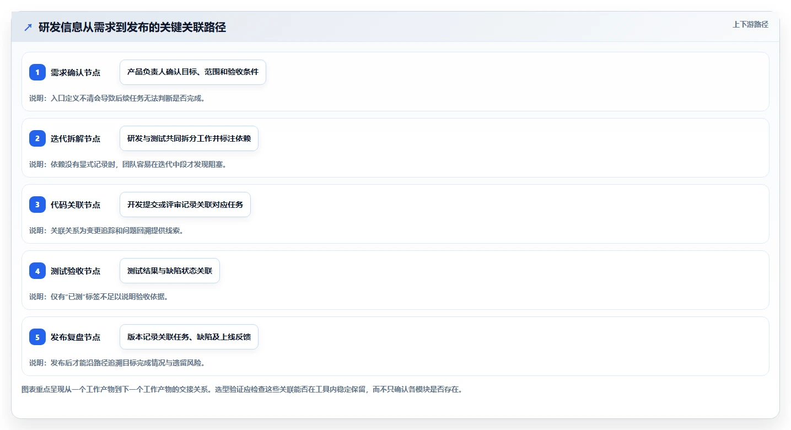Select the 迭代拆解节点 label

tap(76, 138)
